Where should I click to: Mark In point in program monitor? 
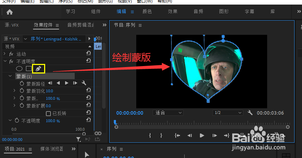(x=150, y=136)
